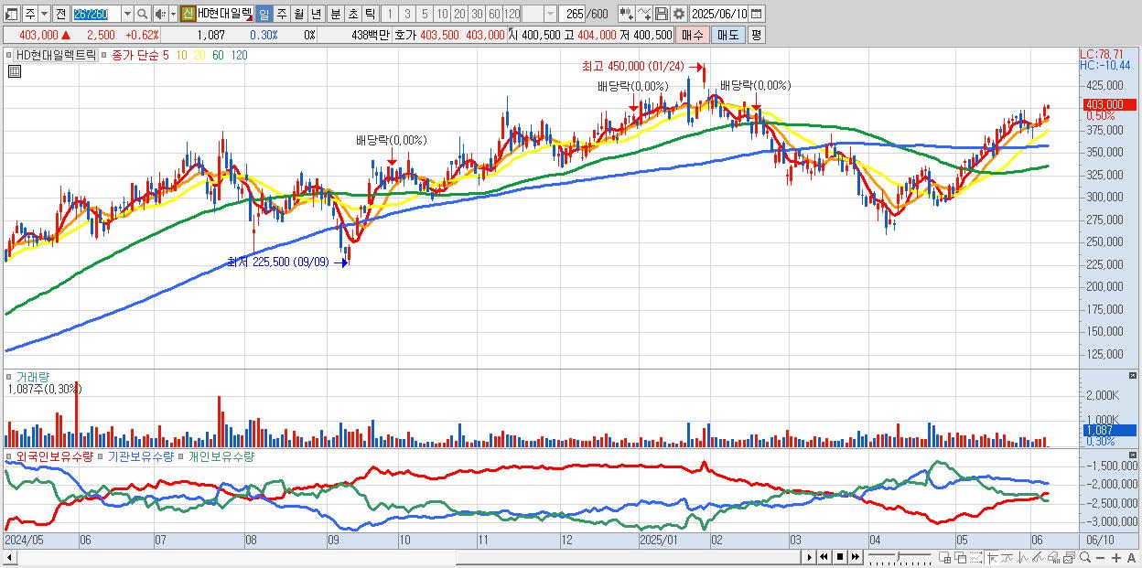Click the fast-forward double-arrow button
The image size is (1142, 568).
pyautogui.click(x=855, y=557)
